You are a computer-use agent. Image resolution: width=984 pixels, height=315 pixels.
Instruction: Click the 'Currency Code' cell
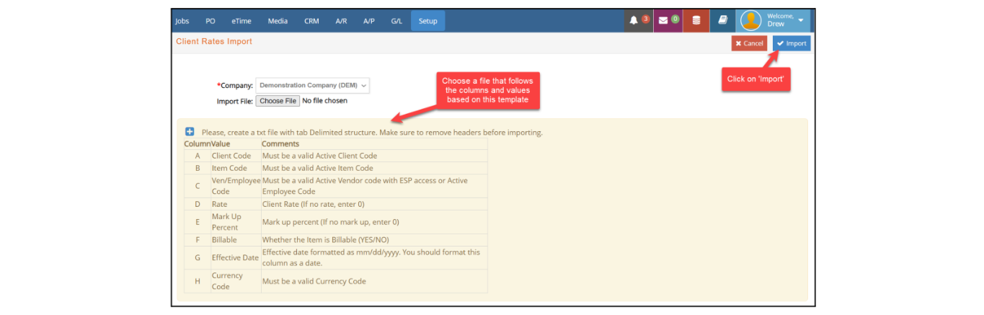click(x=236, y=281)
